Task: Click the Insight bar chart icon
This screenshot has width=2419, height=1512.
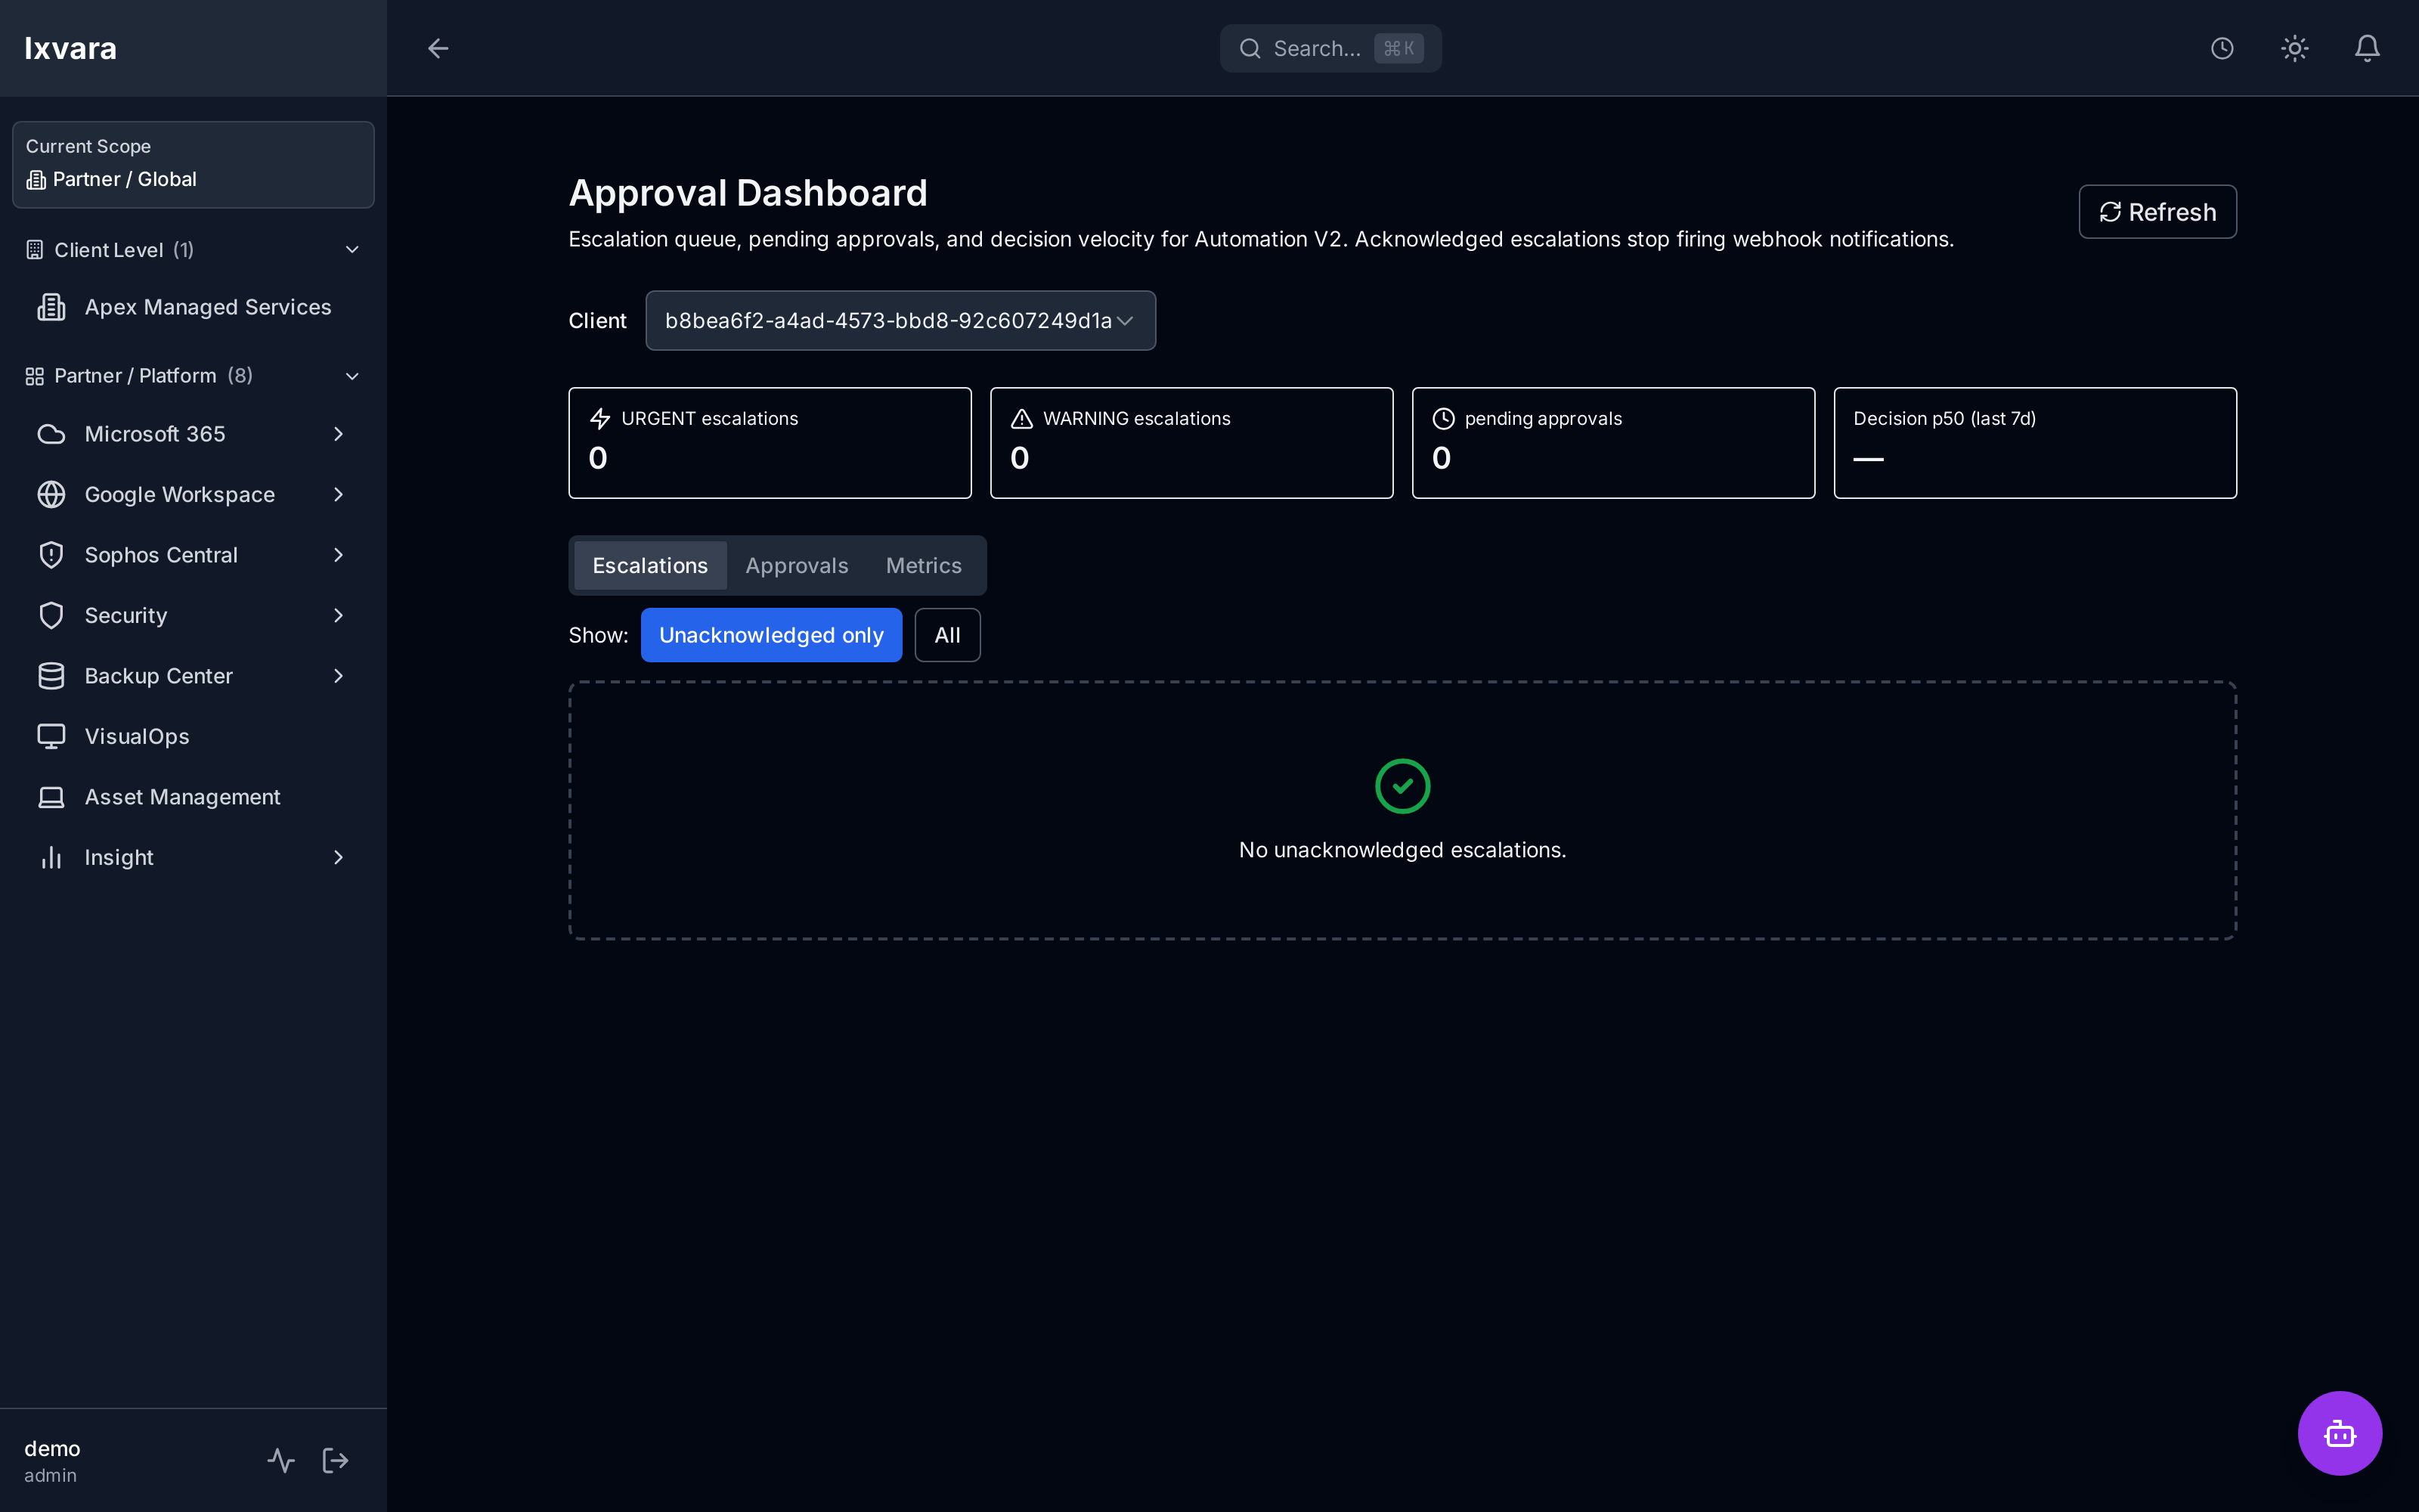Action: (51, 857)
